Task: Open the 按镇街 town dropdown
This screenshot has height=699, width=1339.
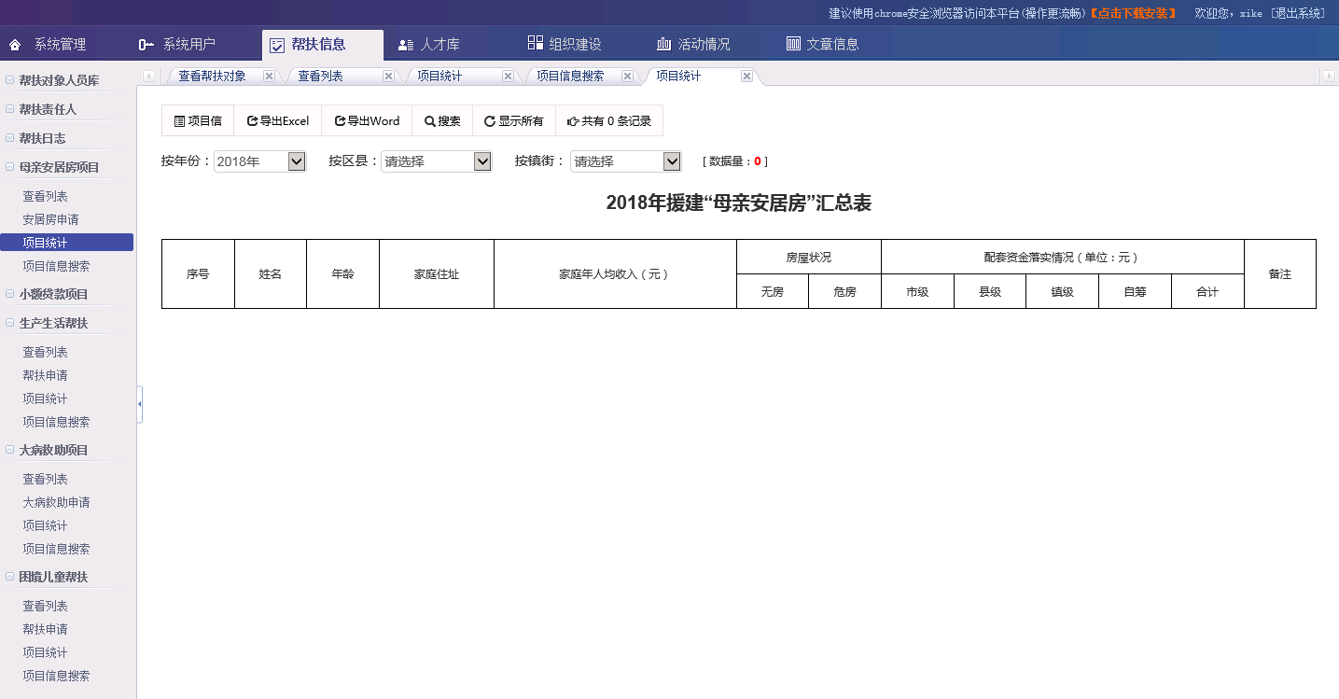Action: [672, 161]
